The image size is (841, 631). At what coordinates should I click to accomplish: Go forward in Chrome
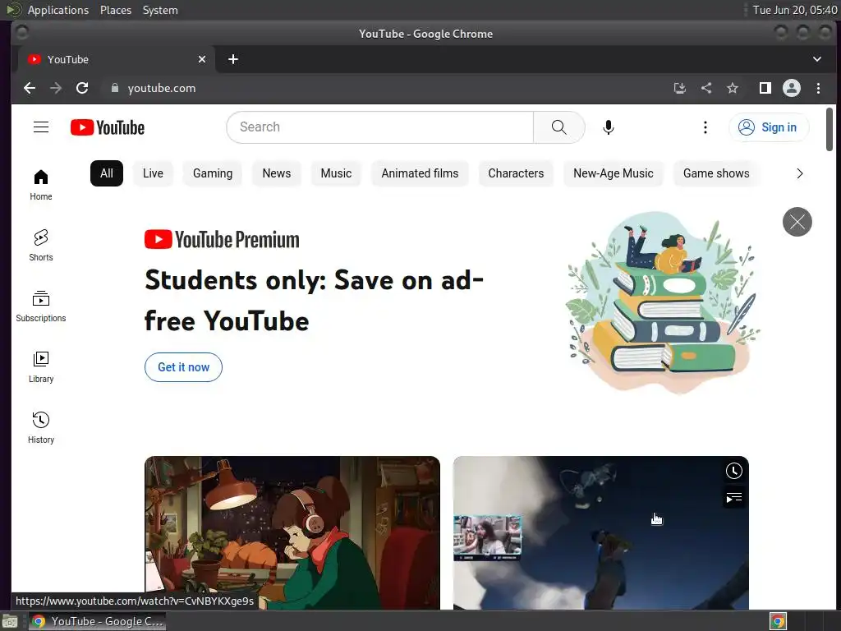pyautogui.click(x=56, y=88)
